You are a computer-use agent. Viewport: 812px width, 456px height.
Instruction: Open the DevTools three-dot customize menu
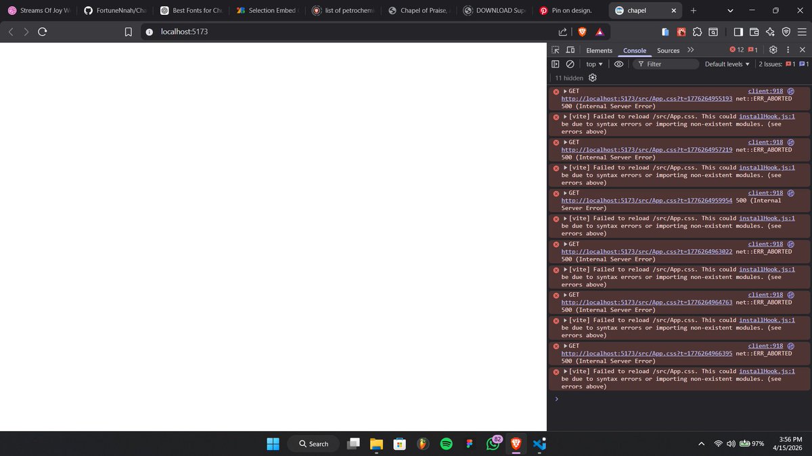(x=788, y=50)
